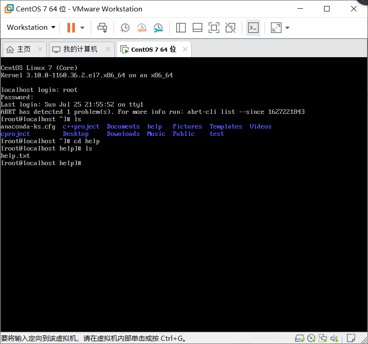Click the network adapter status icon
Image resolution: width=368 pixels, height=344 pixels.
pos(323,338)
